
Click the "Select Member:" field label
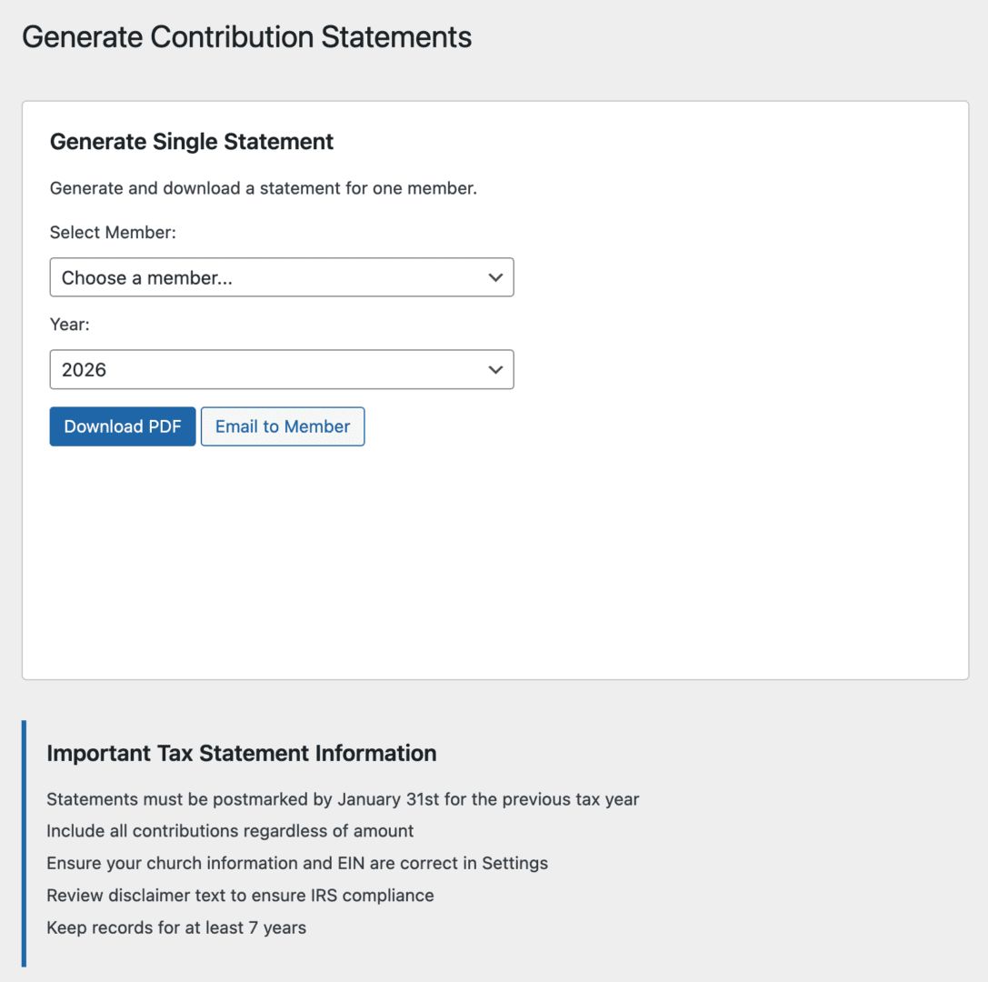coord(113,233)
